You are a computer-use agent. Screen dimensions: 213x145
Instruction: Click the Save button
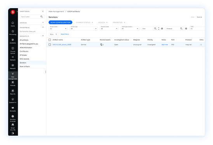193,17
